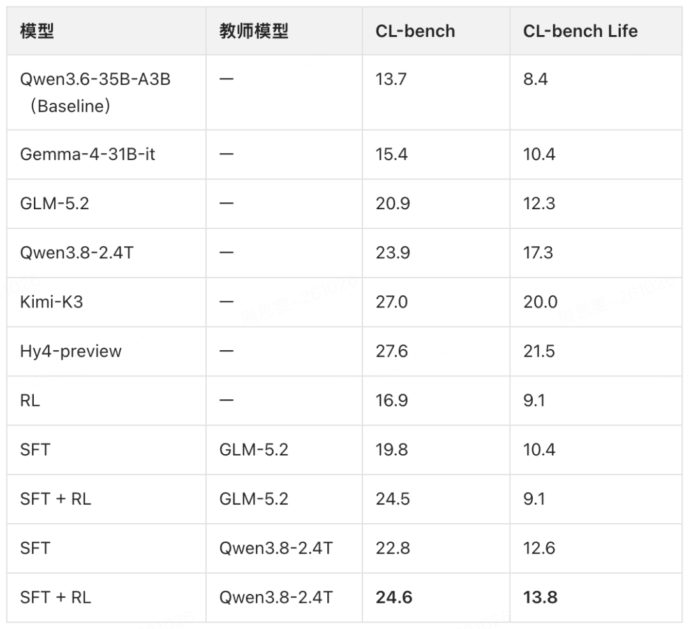Select the 13.7 baseline CL-bench score
Image resolution: width=689 pixels, height=629 pixels.
pos(391,79)
